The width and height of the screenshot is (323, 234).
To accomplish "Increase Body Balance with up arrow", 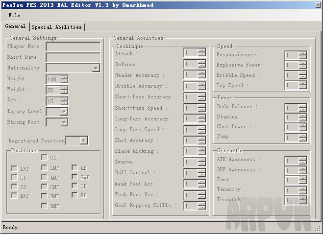I will tap(302, 106).
